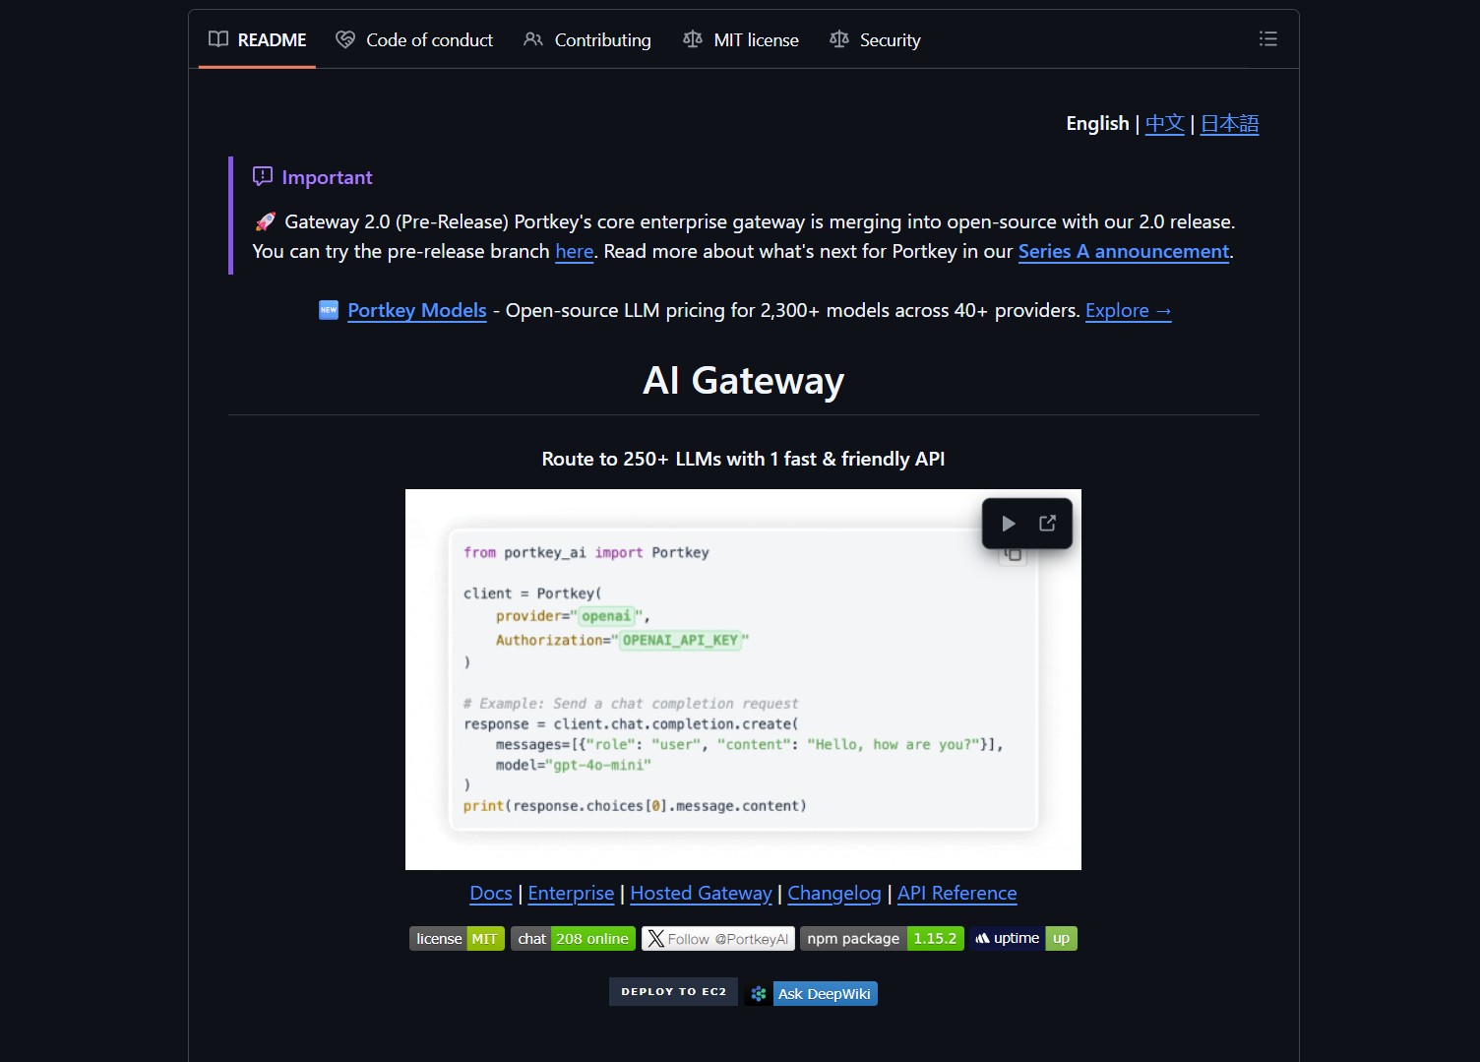Screen dimensions: 1480x1062
Task: Click the Follow @PortkeyAI badge
Action: [x=717, y=939]
